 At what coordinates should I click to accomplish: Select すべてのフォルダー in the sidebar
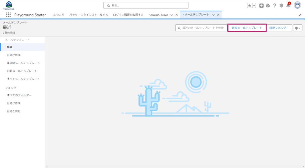pyautogui.click(x=19, y=95)
